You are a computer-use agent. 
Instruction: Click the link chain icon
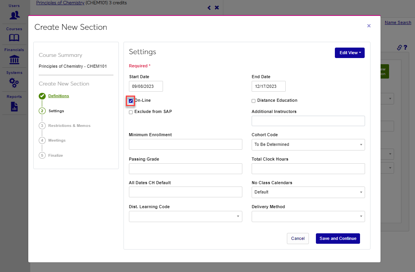pyautogui.click(x=400, y=48)
